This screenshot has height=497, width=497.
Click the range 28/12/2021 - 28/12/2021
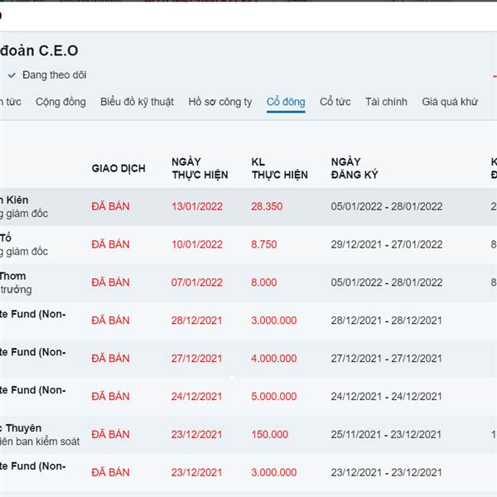[386, 321]
